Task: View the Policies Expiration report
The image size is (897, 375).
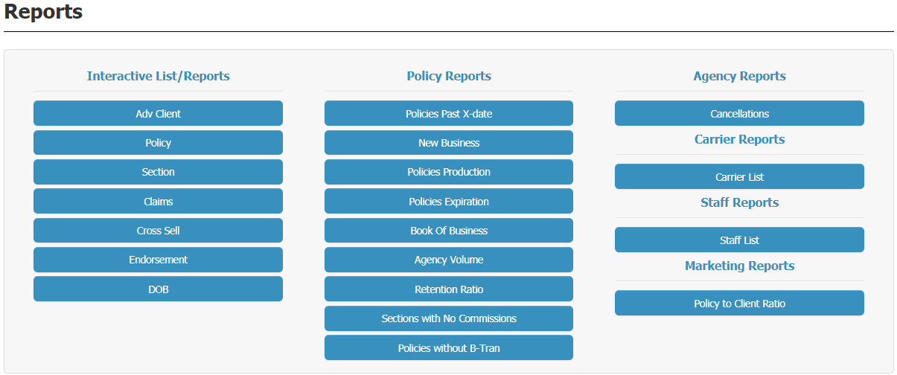Action: 449,202
